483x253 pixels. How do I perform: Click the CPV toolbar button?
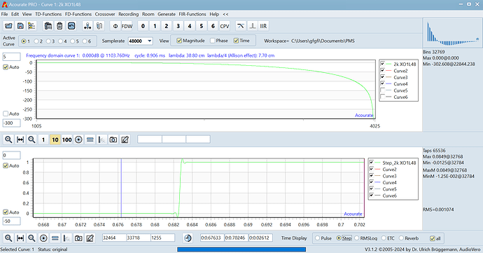tap(225, 26)
